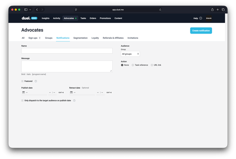Click into the Name input field
Viewport: 236px width, 159px height.
pyautogui.click(x=67, y=51)
